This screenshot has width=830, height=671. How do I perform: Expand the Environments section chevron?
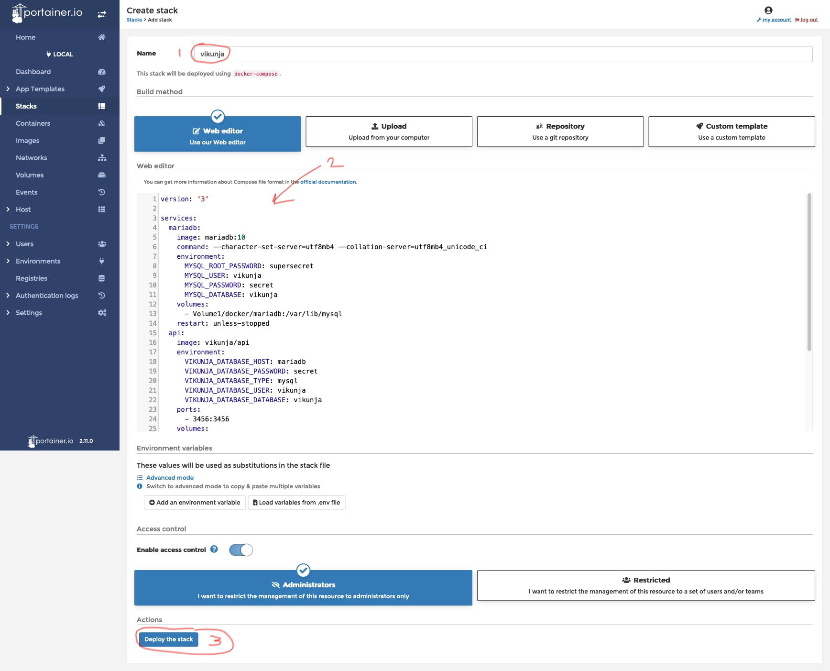coord(8,261)
